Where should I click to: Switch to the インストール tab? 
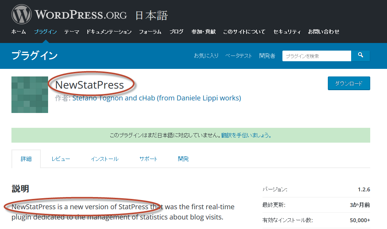[105, 159]
